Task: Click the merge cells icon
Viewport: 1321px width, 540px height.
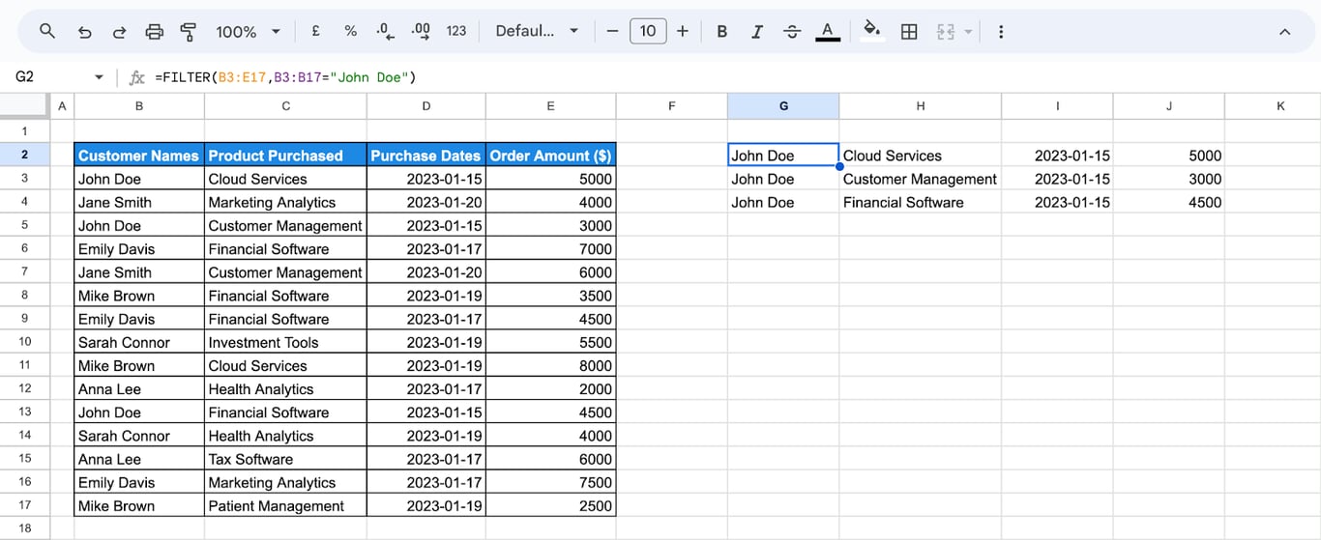Action: tap(946, 31)
